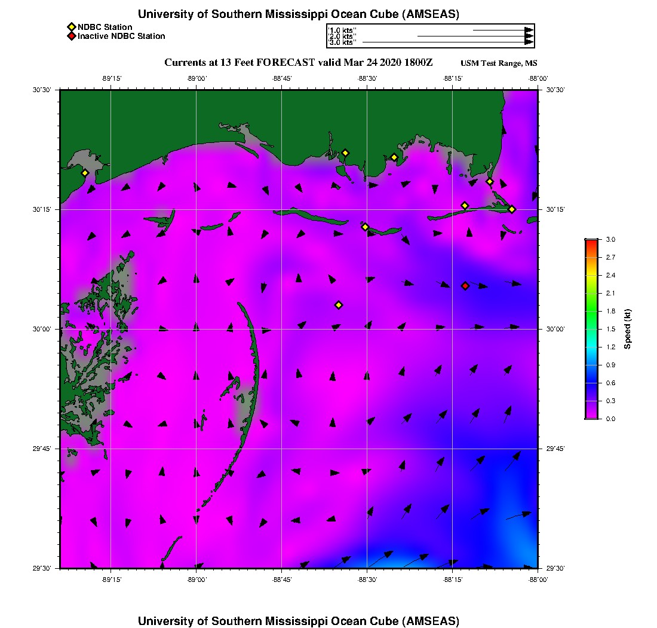Image resolution: width=657 pixels, height=628 pixels.
Task: Click the top "Ocean Cube (AMSEAS)" title
Action: tap(299, 14)
